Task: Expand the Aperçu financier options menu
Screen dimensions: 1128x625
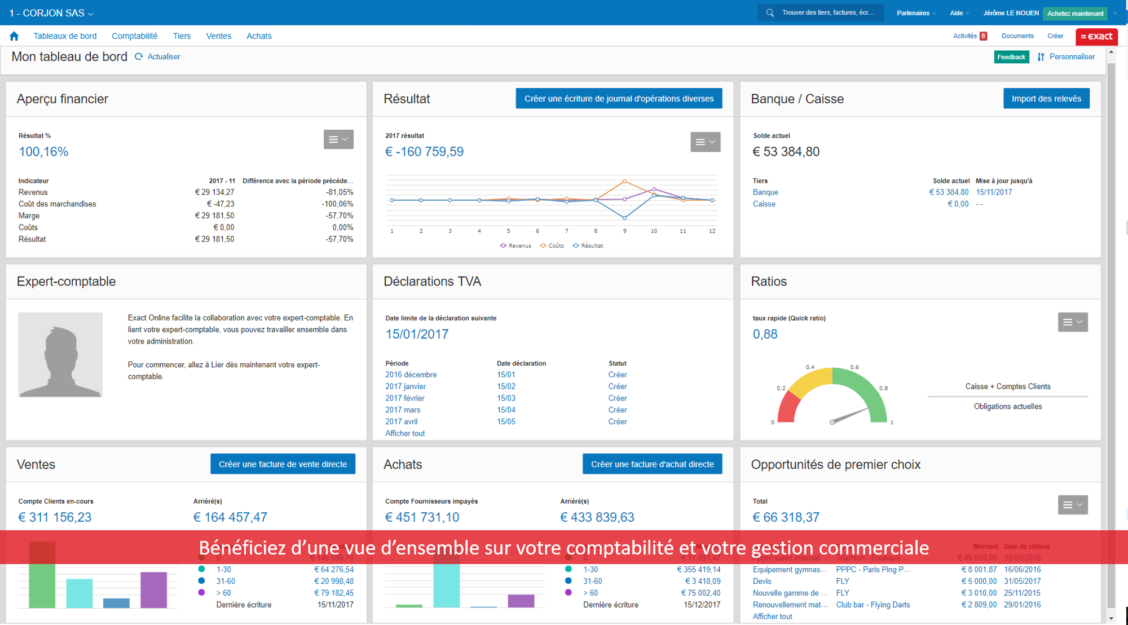Action: point(338,139)
